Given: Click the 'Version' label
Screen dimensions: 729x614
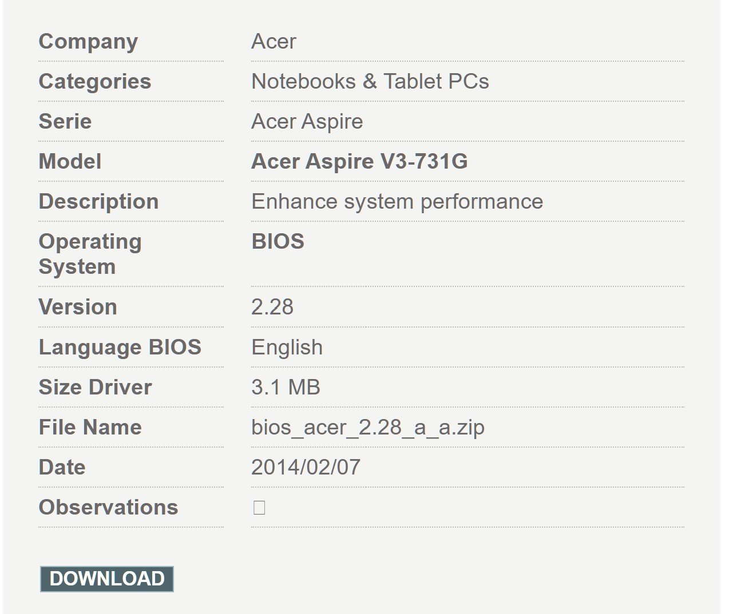Looking at the screenshot, I should click(78, 308).
